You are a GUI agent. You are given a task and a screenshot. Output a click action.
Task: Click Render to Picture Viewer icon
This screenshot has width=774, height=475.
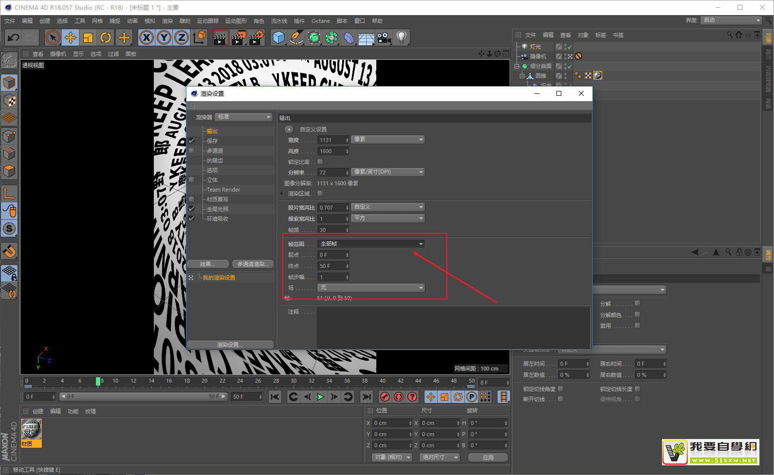coord(239,37)
